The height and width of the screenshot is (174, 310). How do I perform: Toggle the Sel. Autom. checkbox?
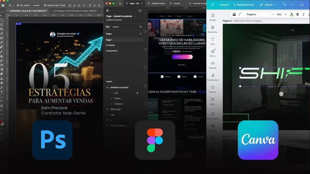click(x=18, y=5)
